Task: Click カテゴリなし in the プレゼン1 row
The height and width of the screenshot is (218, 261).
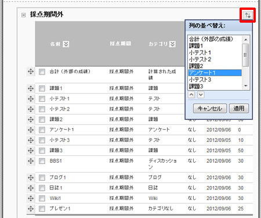Action: pos(161,209)
